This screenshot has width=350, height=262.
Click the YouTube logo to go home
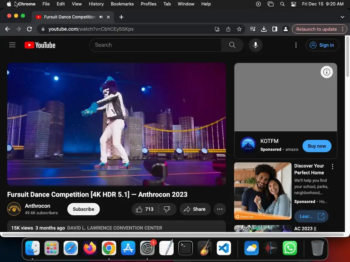click(40, 45)
